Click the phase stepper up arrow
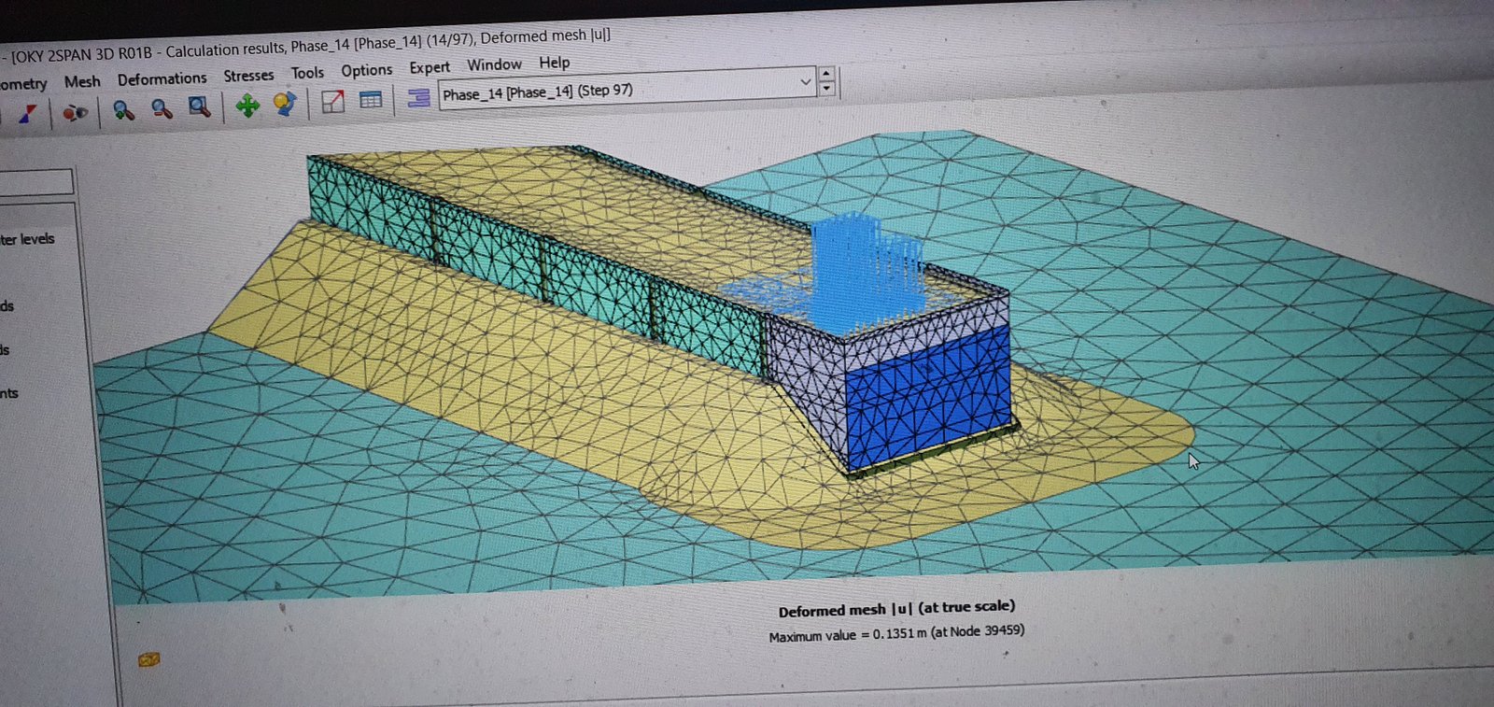Screen dimensions: 1494x707 [826, 73]
